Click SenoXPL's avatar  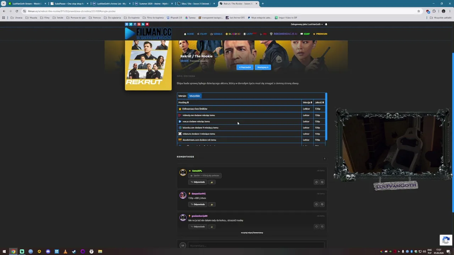[x=183, y=172]
